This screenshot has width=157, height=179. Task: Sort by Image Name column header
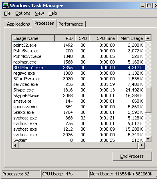tap(33, 38)
